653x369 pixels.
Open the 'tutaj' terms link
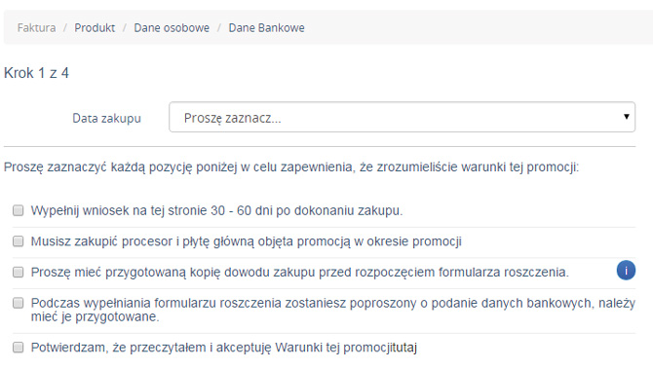(403, 348)
